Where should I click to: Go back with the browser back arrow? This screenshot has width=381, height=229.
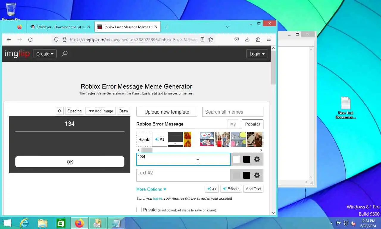[9, 39]
